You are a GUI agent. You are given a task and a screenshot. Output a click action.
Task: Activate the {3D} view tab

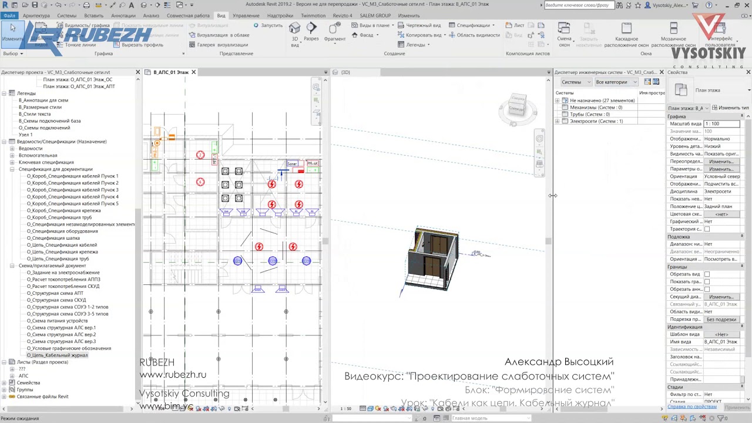point(345,72)
